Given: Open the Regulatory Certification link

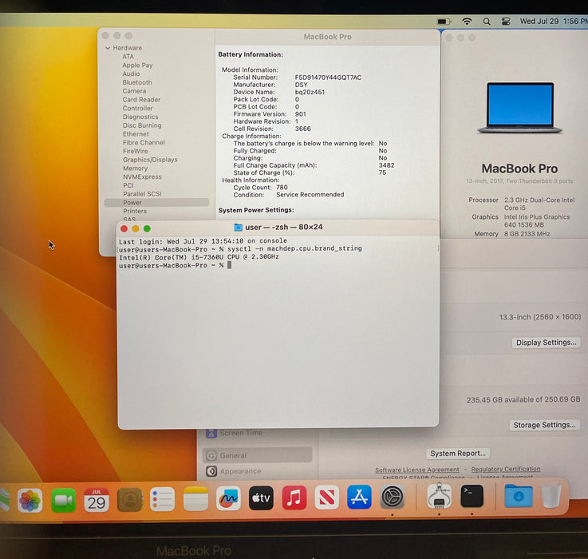Looking at the screenshot, I should pyautogui.click(x=506, y=469).
